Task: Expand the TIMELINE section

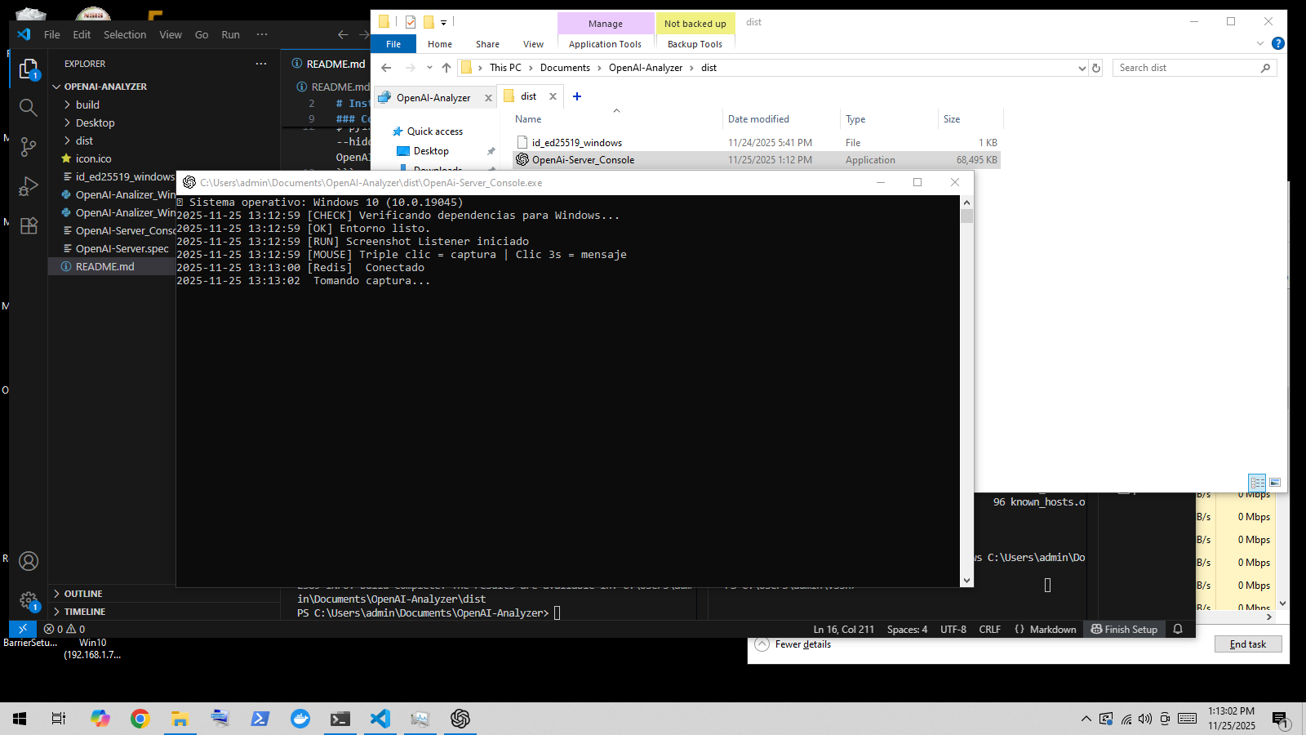Action: pyautogui.click(x=84, y=612)
